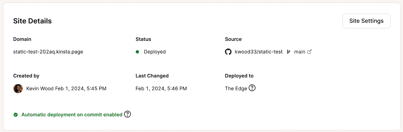
Task: Click the help icon beside automatic deployment
Action: coord(127,114)
